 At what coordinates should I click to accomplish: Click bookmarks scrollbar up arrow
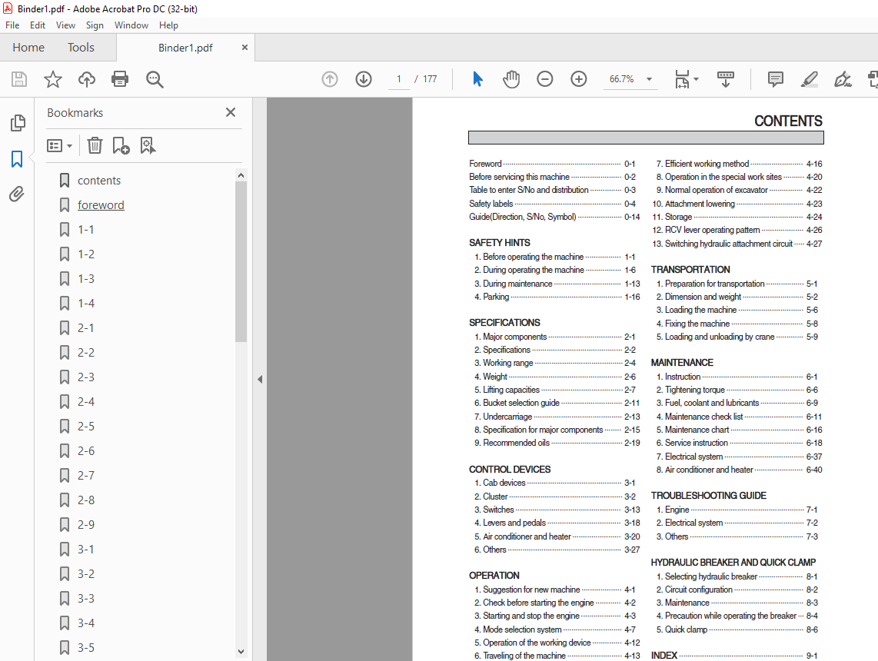[x=241, y=175]
